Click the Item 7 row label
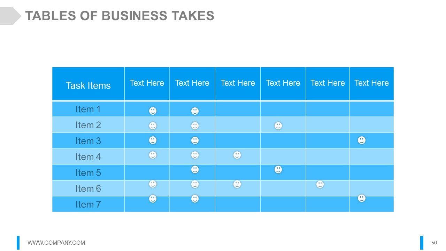446x251 pixels. pos(88,204)
